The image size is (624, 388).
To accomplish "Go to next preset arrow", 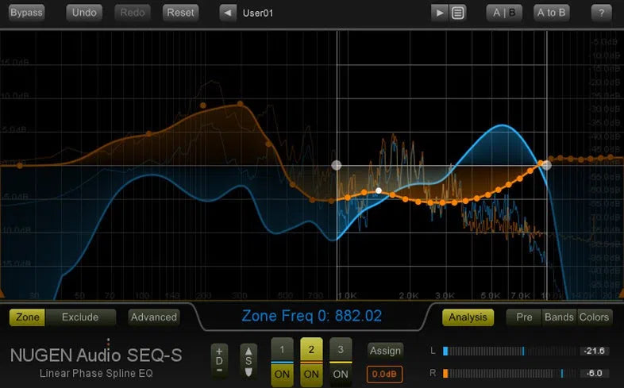I will 439,13.
